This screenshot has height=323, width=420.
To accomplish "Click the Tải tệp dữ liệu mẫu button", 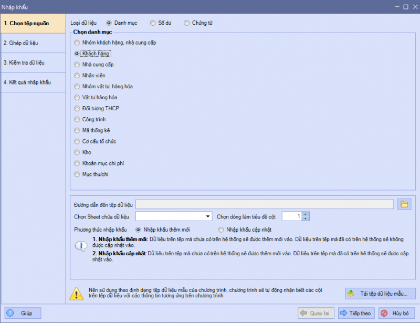I will pyautogui.click(x=380, y=293).
